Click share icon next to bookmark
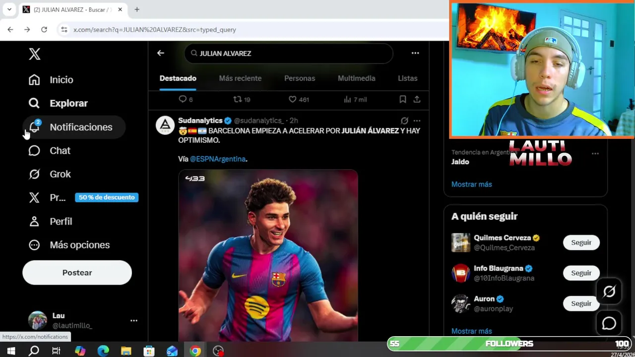 (417, 100)
